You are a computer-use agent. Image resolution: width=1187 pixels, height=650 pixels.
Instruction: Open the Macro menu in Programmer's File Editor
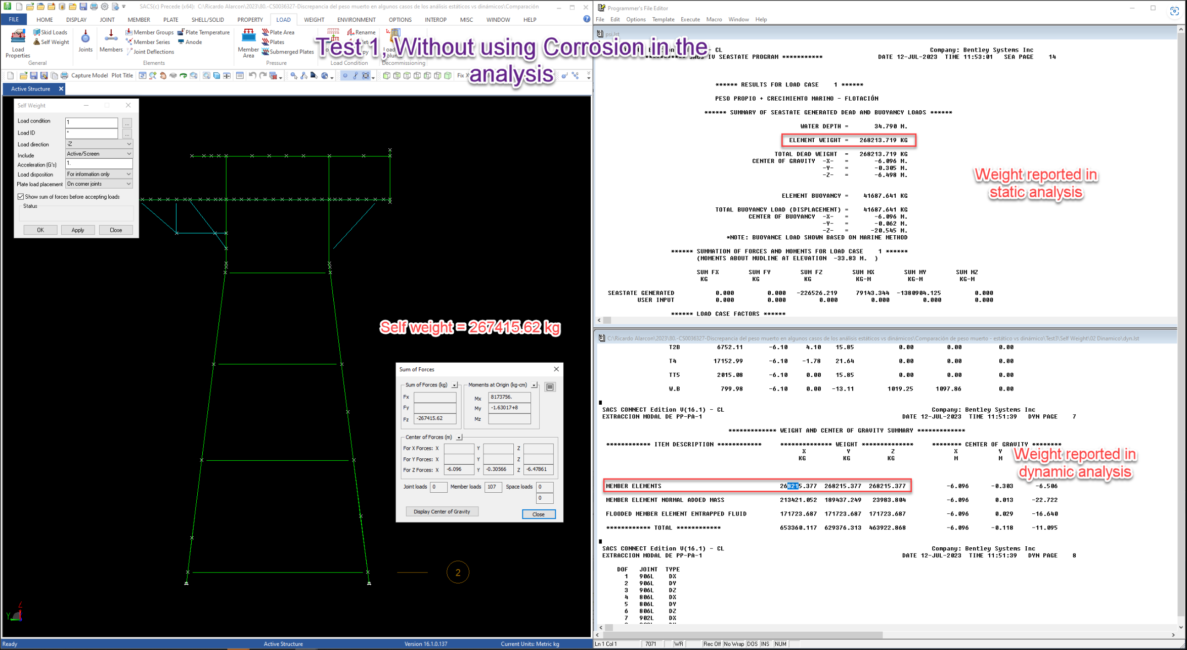714,19
